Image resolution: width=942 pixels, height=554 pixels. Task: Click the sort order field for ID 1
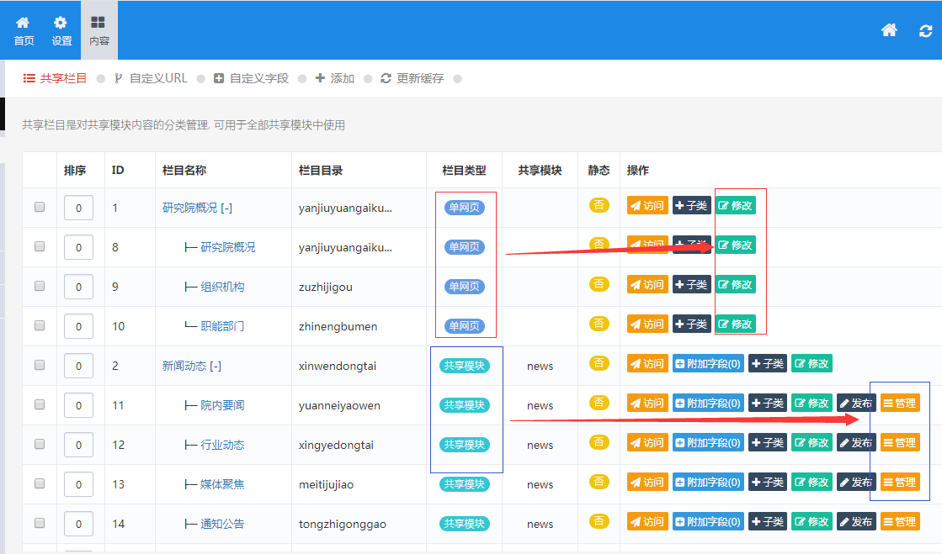(78, 208)
